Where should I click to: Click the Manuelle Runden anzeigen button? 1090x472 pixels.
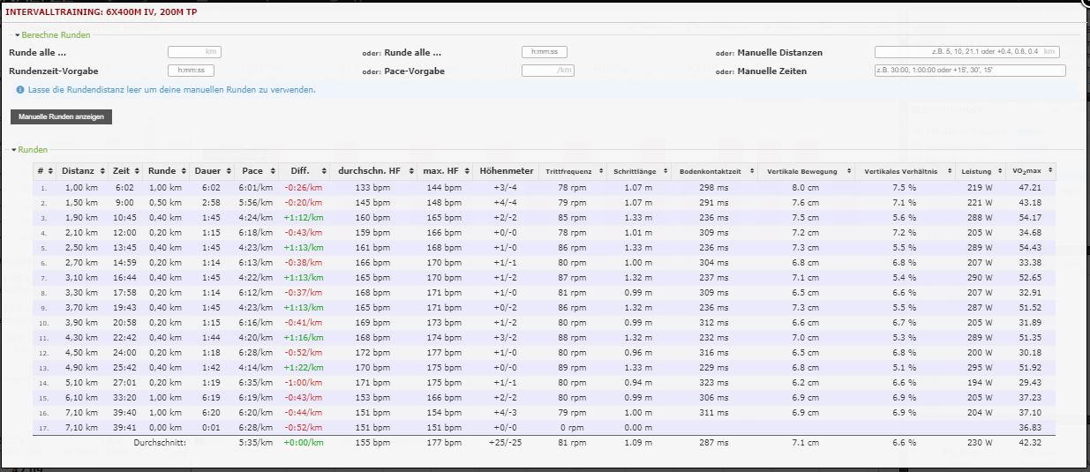(61, 116)
